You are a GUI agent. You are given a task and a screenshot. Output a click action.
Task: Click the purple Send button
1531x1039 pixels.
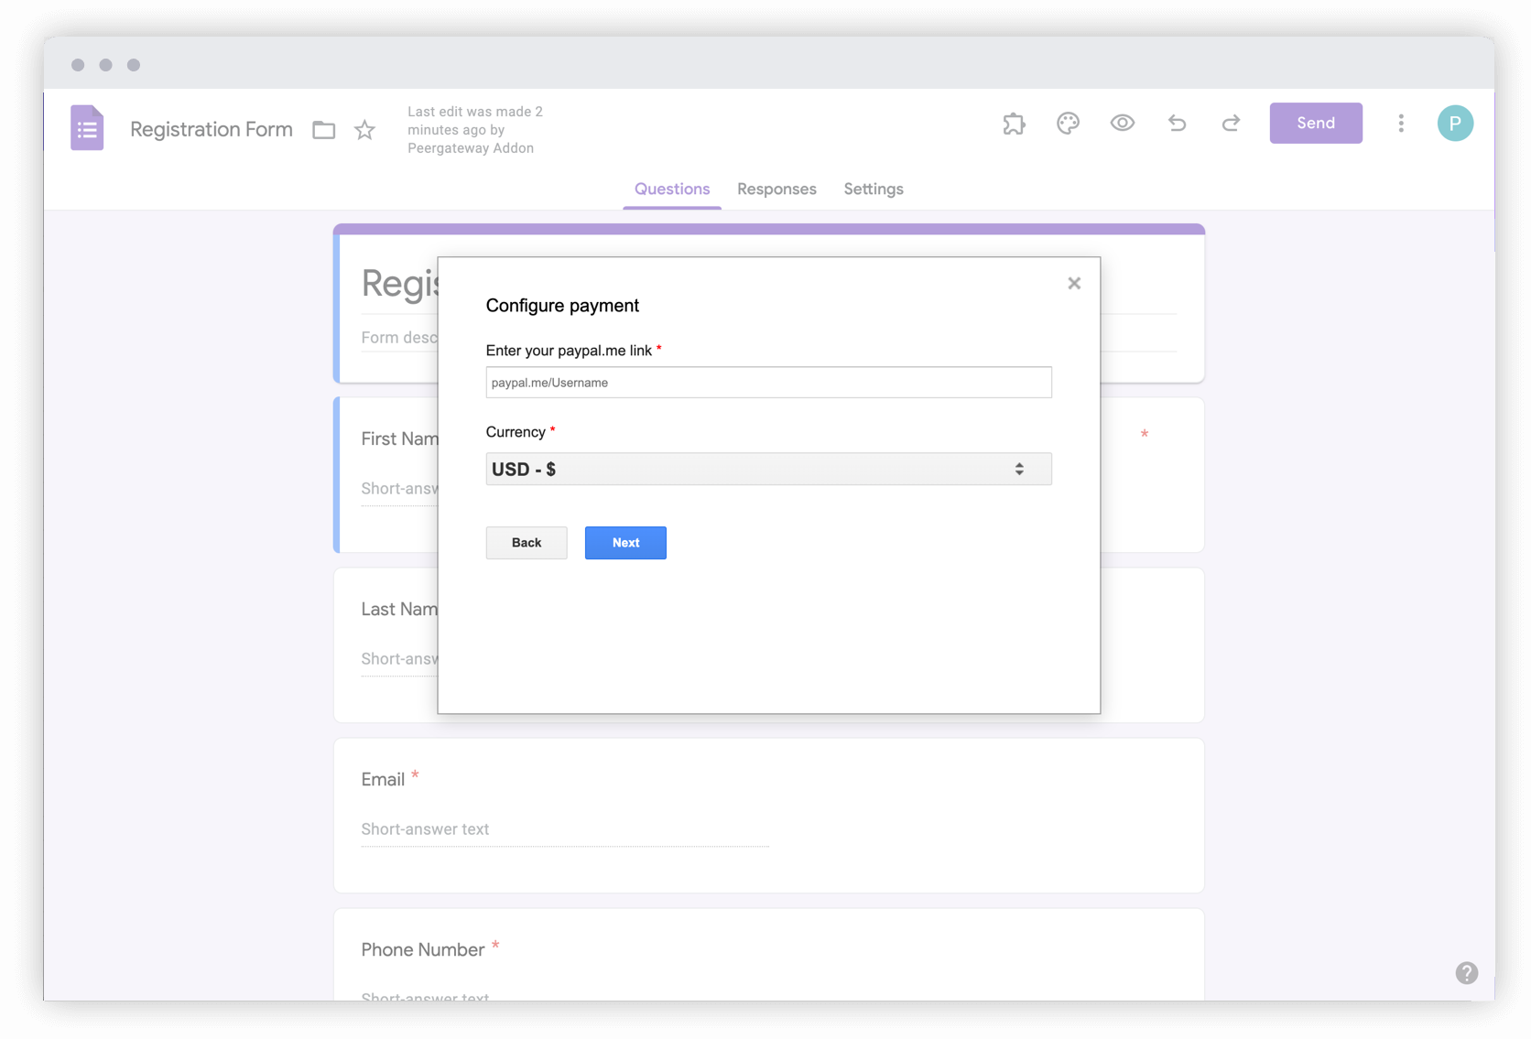coord(1316,123)
